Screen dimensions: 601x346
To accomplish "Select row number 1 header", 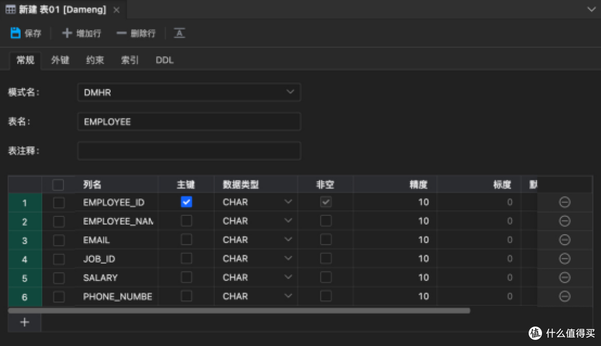I will [x=24, y=202].
